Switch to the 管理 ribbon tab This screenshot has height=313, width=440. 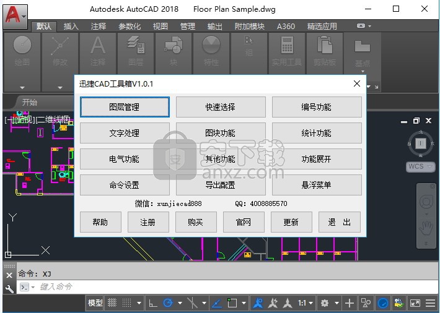(x=187, y=27)
